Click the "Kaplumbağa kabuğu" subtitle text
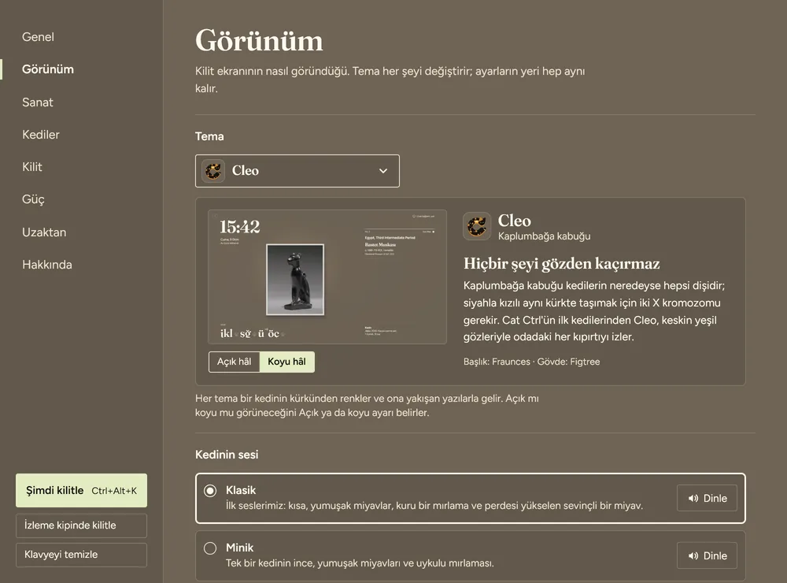Viewport: 787px width, 583px height. [x=544, y=236]
